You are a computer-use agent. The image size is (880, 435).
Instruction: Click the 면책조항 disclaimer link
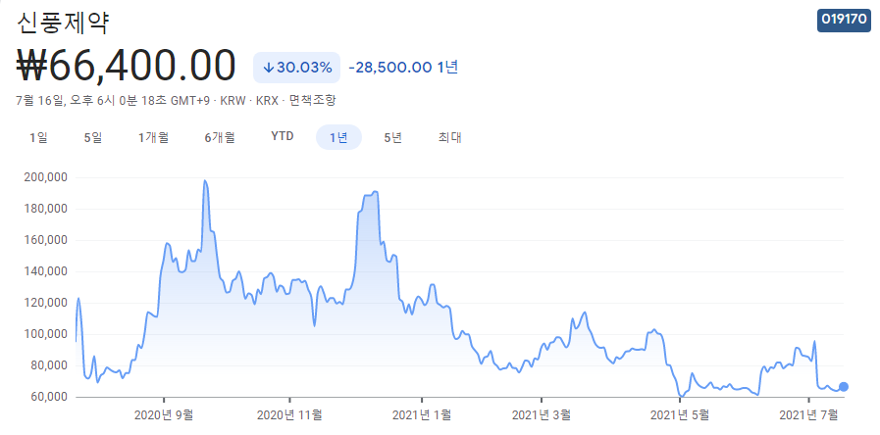coord(313,101)
